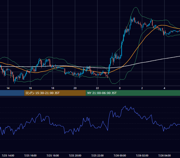Select the NY 21:00-06:00 JST session bar
The height and width of the screenshot is (158, 180).
pyautogui.click(x=133, y=93)
